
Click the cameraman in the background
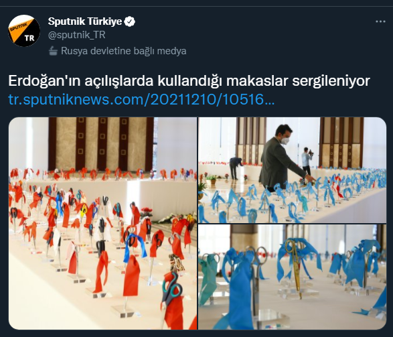tap(307, 161)
